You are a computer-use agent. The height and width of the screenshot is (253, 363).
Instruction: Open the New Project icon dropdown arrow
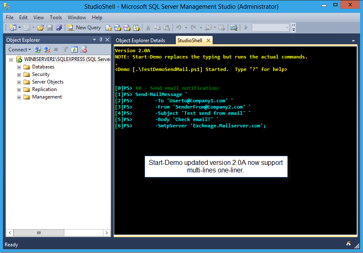click(20, 28)
